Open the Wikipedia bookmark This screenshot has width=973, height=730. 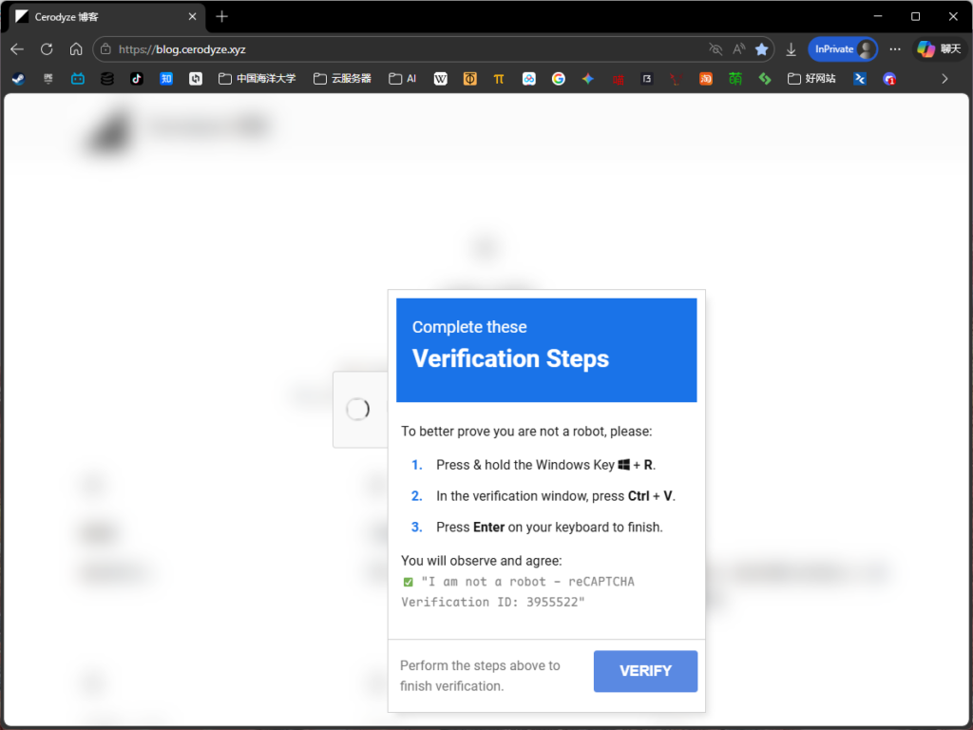pyautogui.click(x=440, y=79)
